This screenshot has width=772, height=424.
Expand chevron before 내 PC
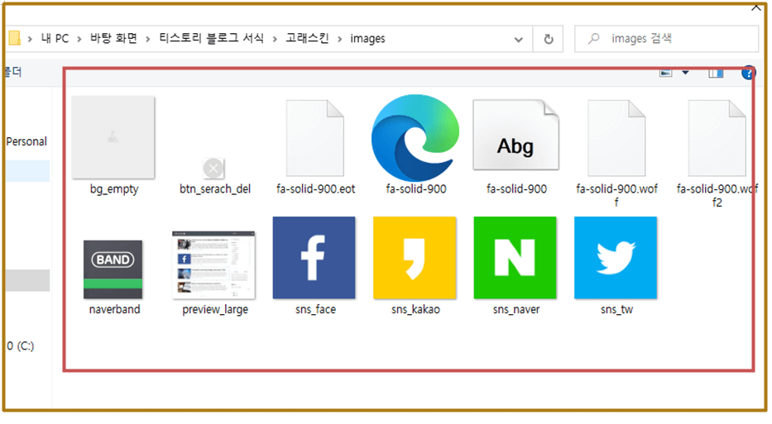[x=30, y=39]
